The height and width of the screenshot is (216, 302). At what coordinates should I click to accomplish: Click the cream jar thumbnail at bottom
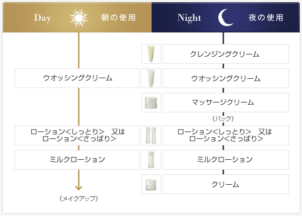151,184
